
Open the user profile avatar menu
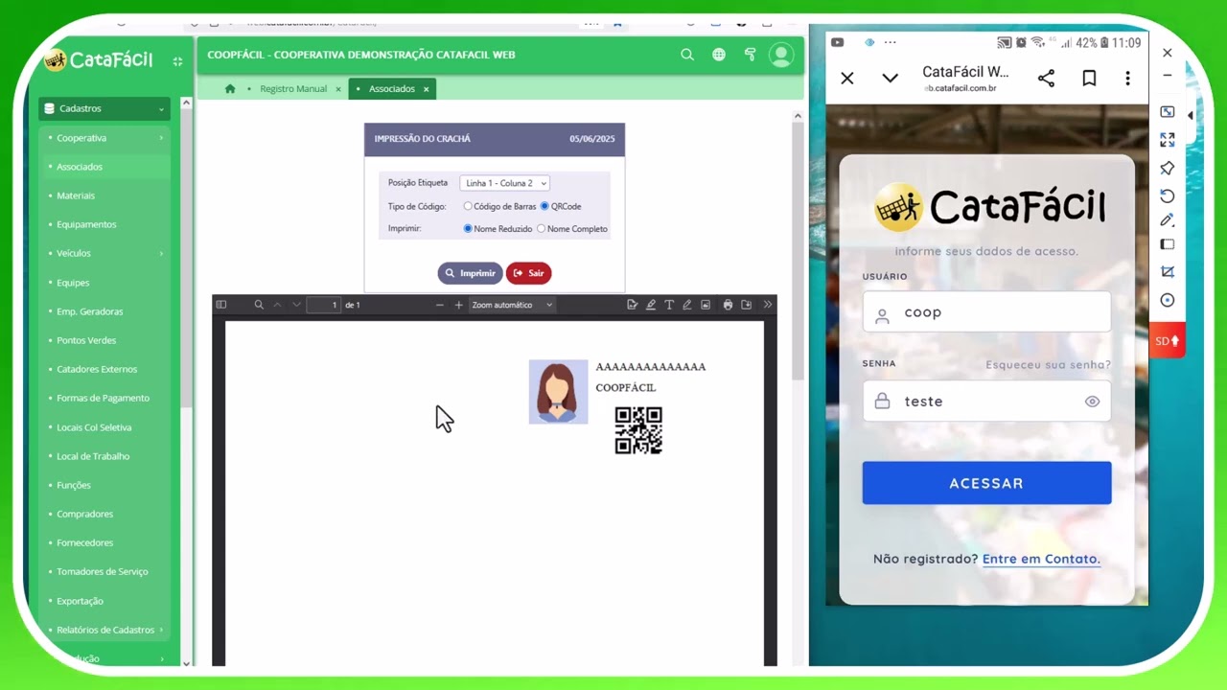[x=781, y=55]
